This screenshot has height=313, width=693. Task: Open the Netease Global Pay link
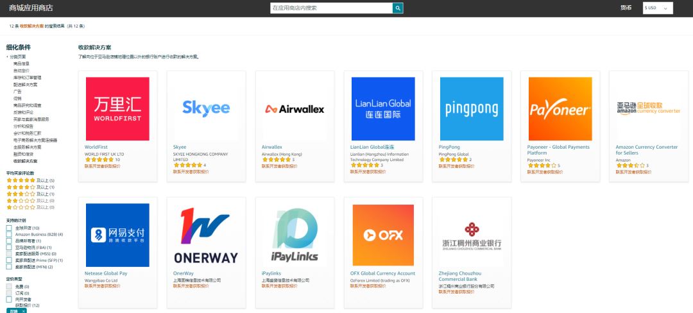(106, 273)
